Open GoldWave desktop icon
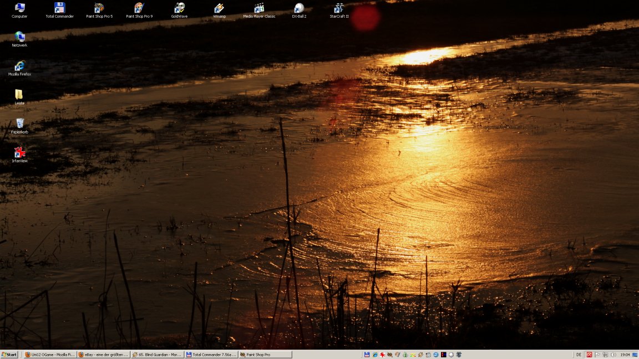The height and width of the screenshot is (359, 639). coord(179,11)
